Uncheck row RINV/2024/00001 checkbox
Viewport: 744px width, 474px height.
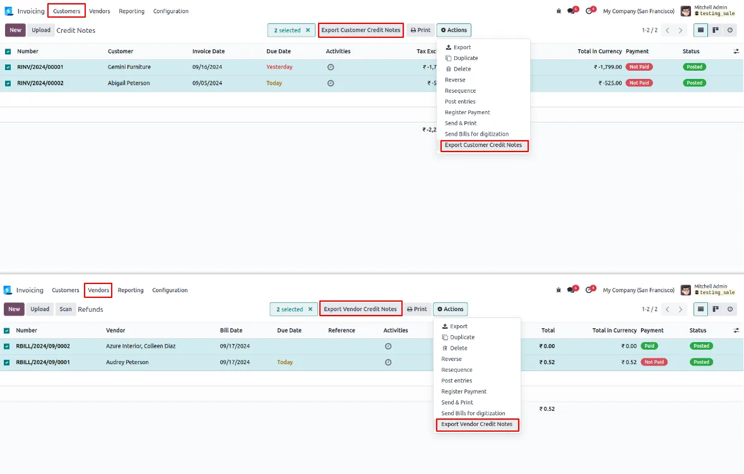(x=8, y=68)
